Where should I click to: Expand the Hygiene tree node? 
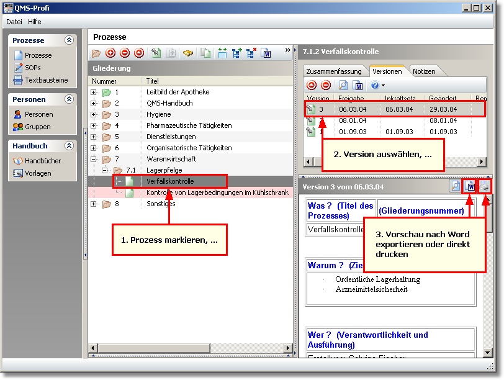(94, 114)
